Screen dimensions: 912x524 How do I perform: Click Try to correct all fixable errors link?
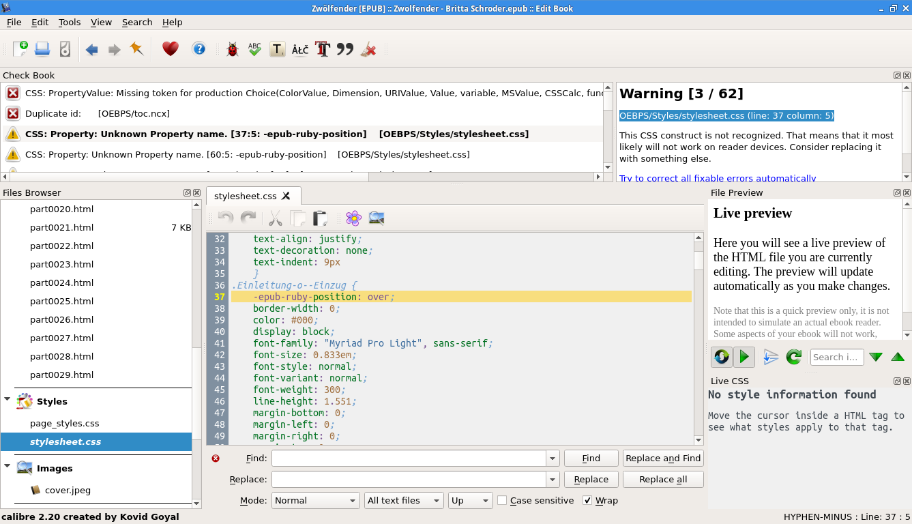718,178
